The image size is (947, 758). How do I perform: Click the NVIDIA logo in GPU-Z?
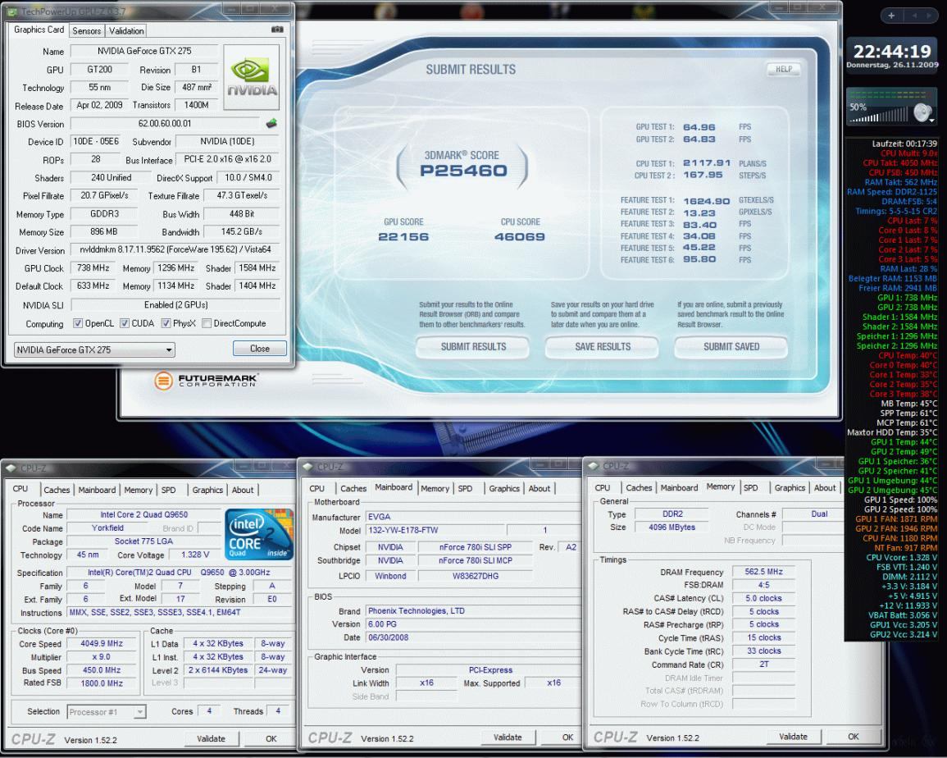251,77
